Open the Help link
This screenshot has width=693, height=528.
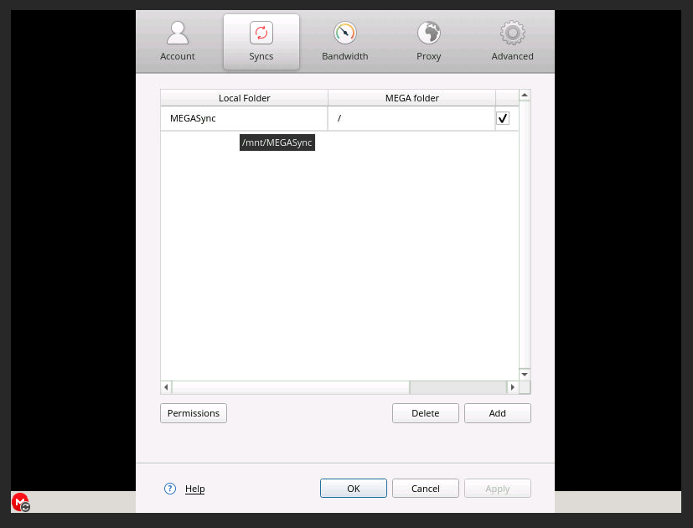point(195,489)
